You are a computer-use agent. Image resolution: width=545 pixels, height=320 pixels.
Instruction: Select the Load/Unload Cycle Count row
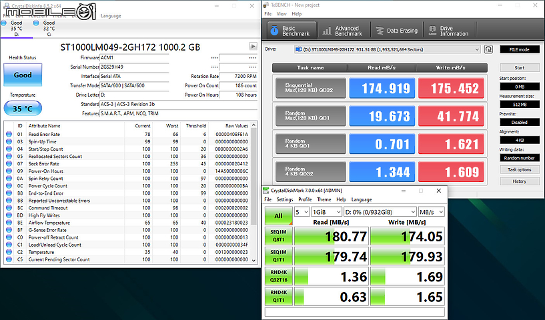(127, 245)
